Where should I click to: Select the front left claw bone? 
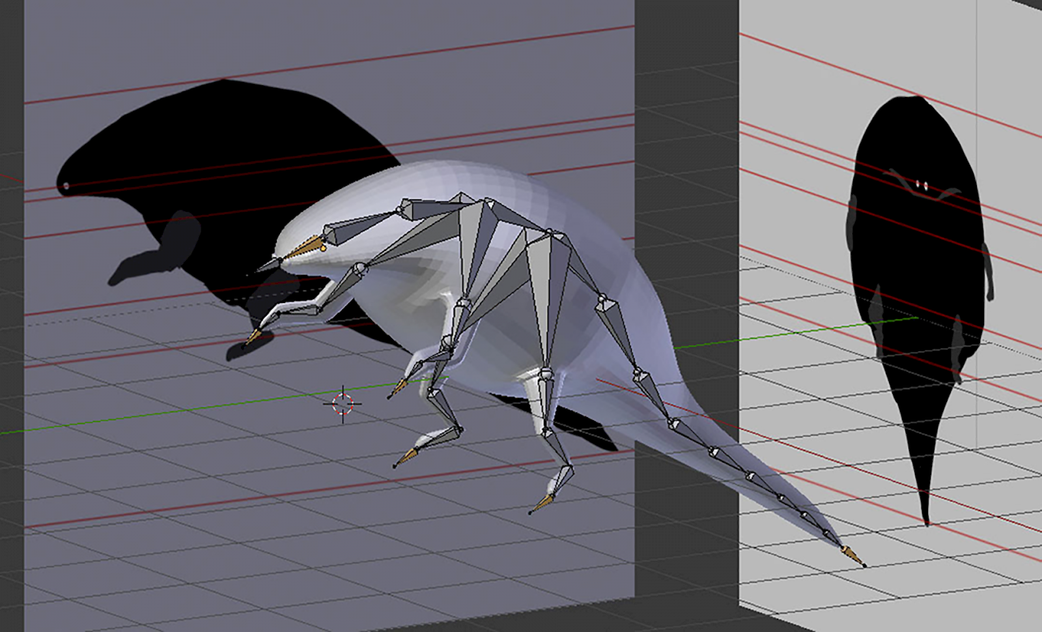[x=254, y=336]
